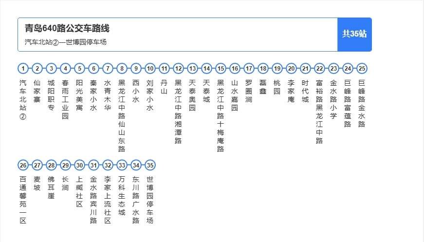
Task: Select station circle number 24
Action: coord(348,68)
